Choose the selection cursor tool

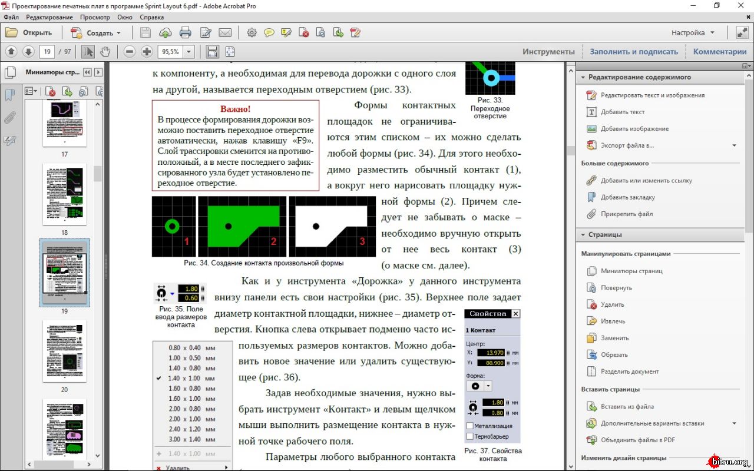[x=88, y=51]
